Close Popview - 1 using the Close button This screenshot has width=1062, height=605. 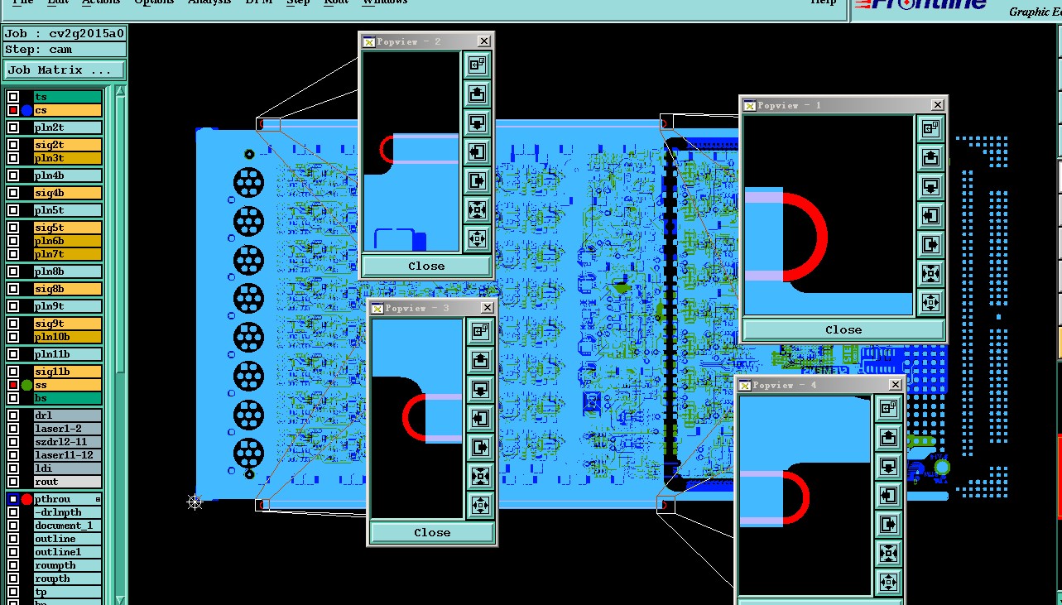point(843,329)
